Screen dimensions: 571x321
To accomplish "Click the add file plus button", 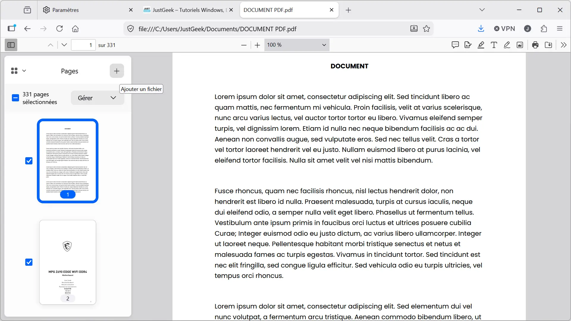I will [117, 71].
